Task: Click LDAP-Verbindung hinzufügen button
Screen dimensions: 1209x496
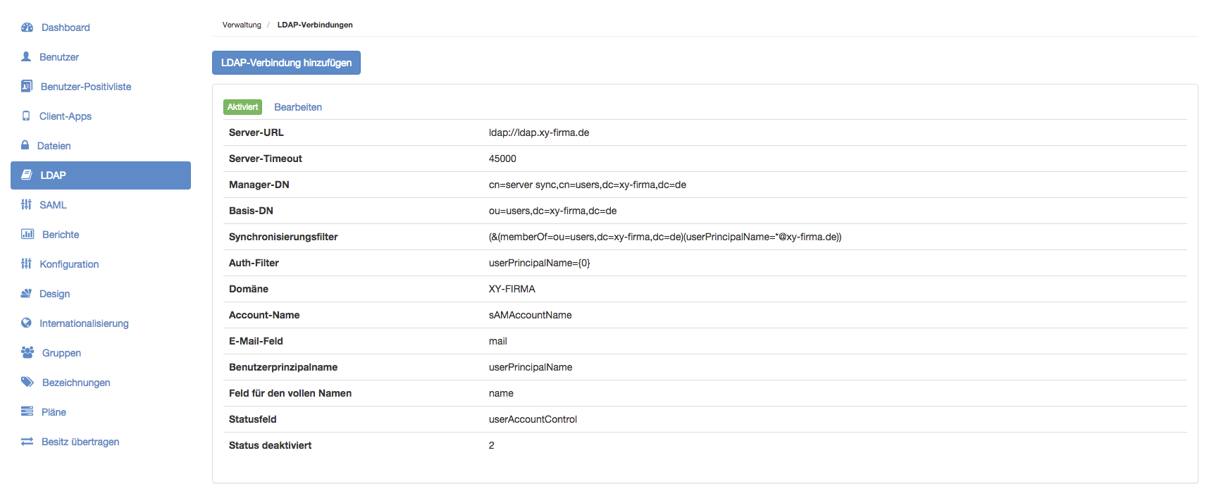Action: tap(286, 63)
